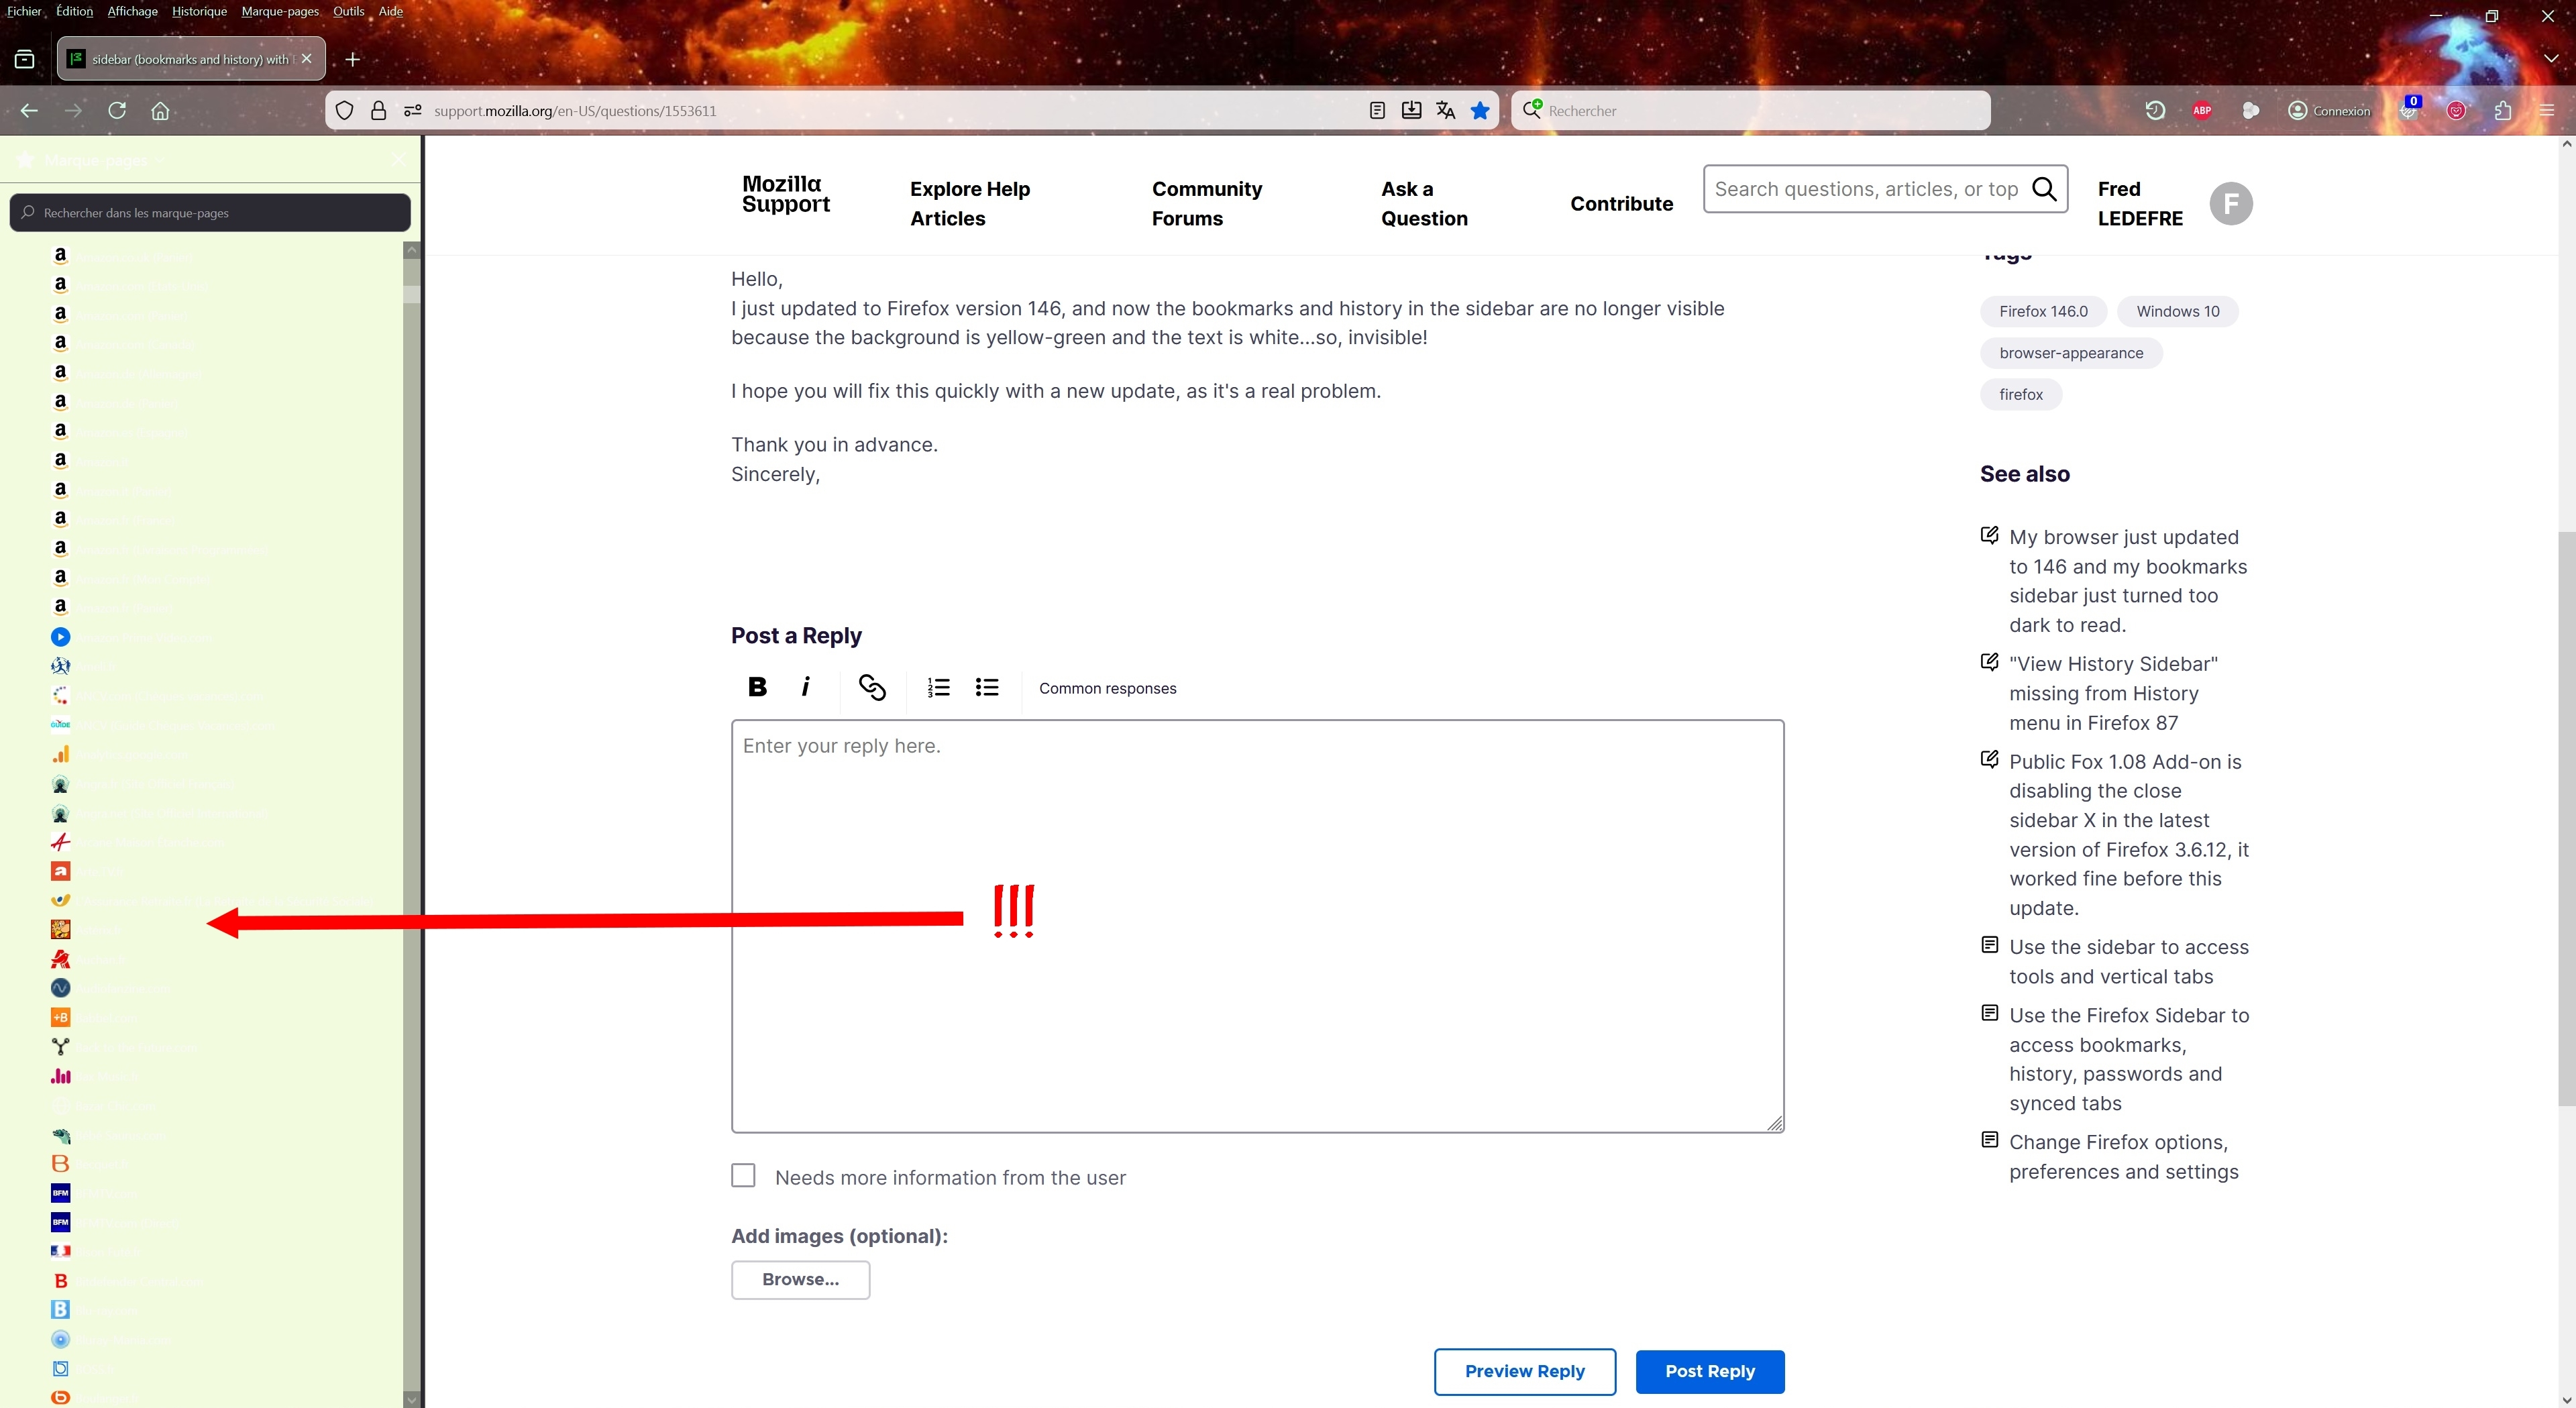Click the history clock toolbar icon

pyautogui.click(x=2155, y=111)
